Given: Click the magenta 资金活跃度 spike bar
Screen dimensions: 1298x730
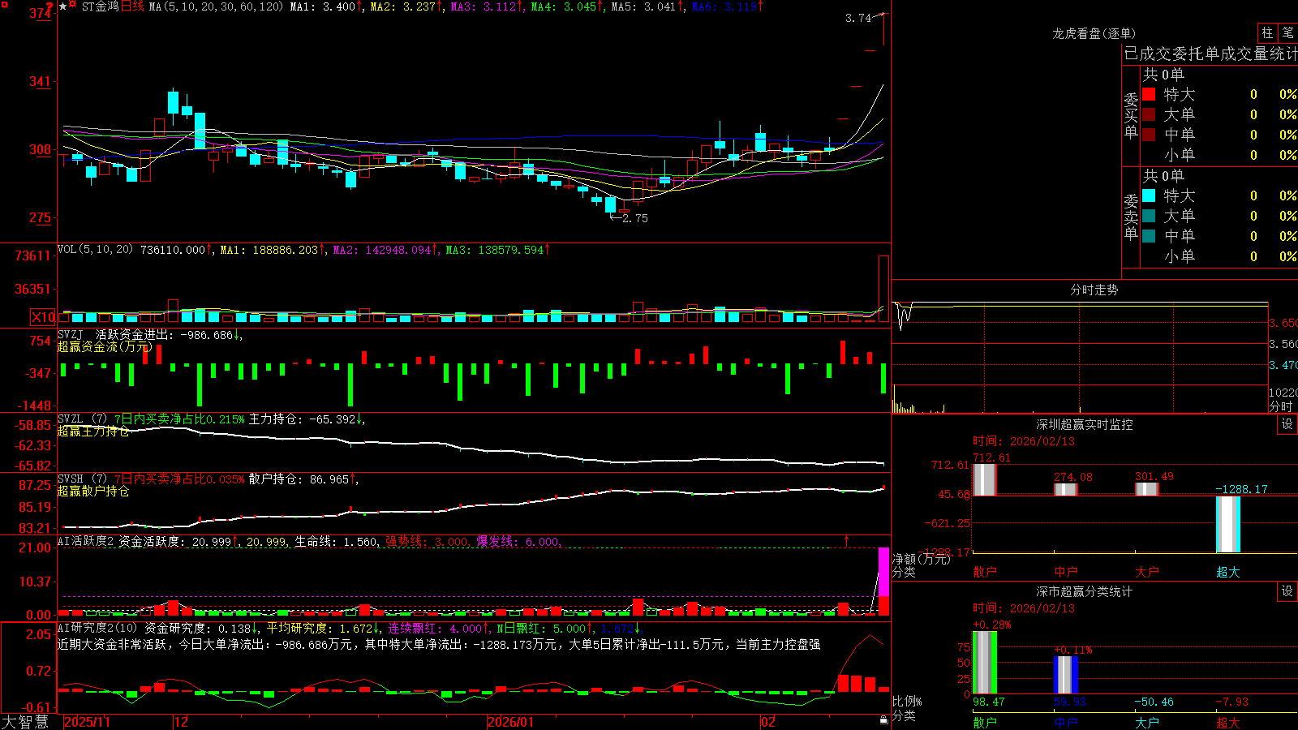Looking at the screenshot, I should coord(883,572).
